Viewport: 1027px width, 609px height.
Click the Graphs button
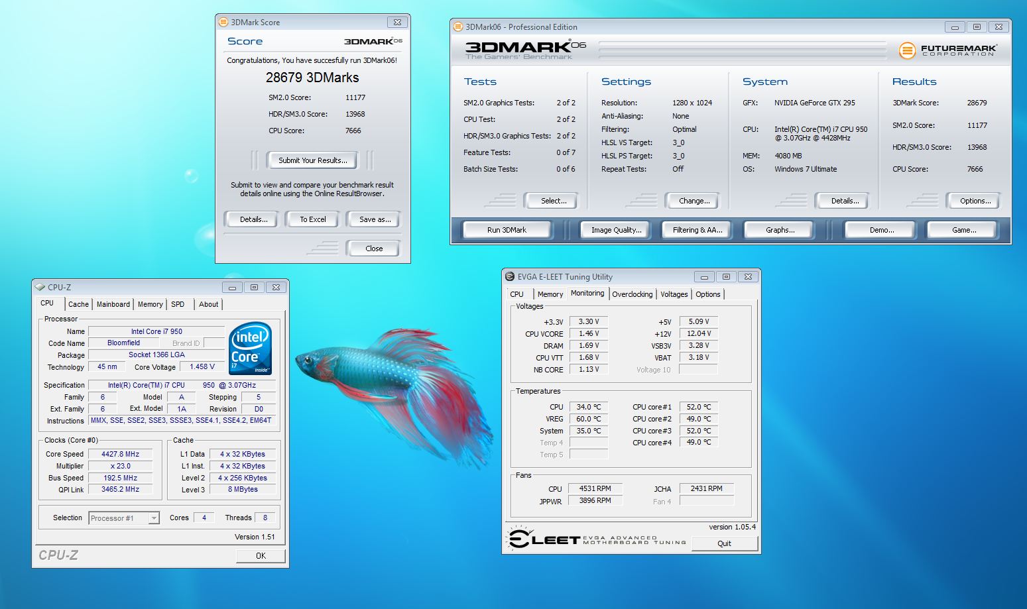(x=780, y=230)
